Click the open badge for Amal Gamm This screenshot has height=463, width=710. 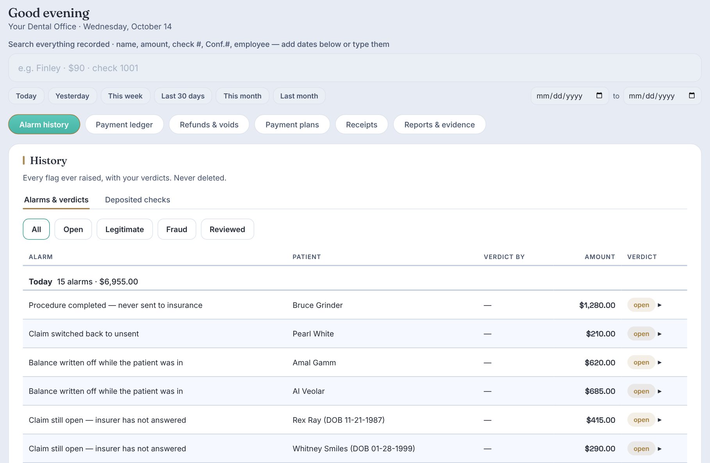pos(641,363)
